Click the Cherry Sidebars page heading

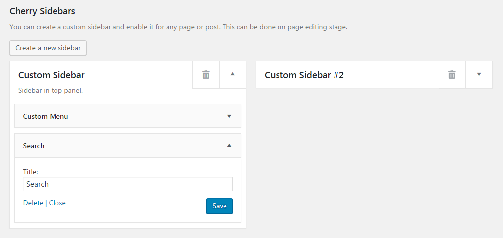[42, 11]
